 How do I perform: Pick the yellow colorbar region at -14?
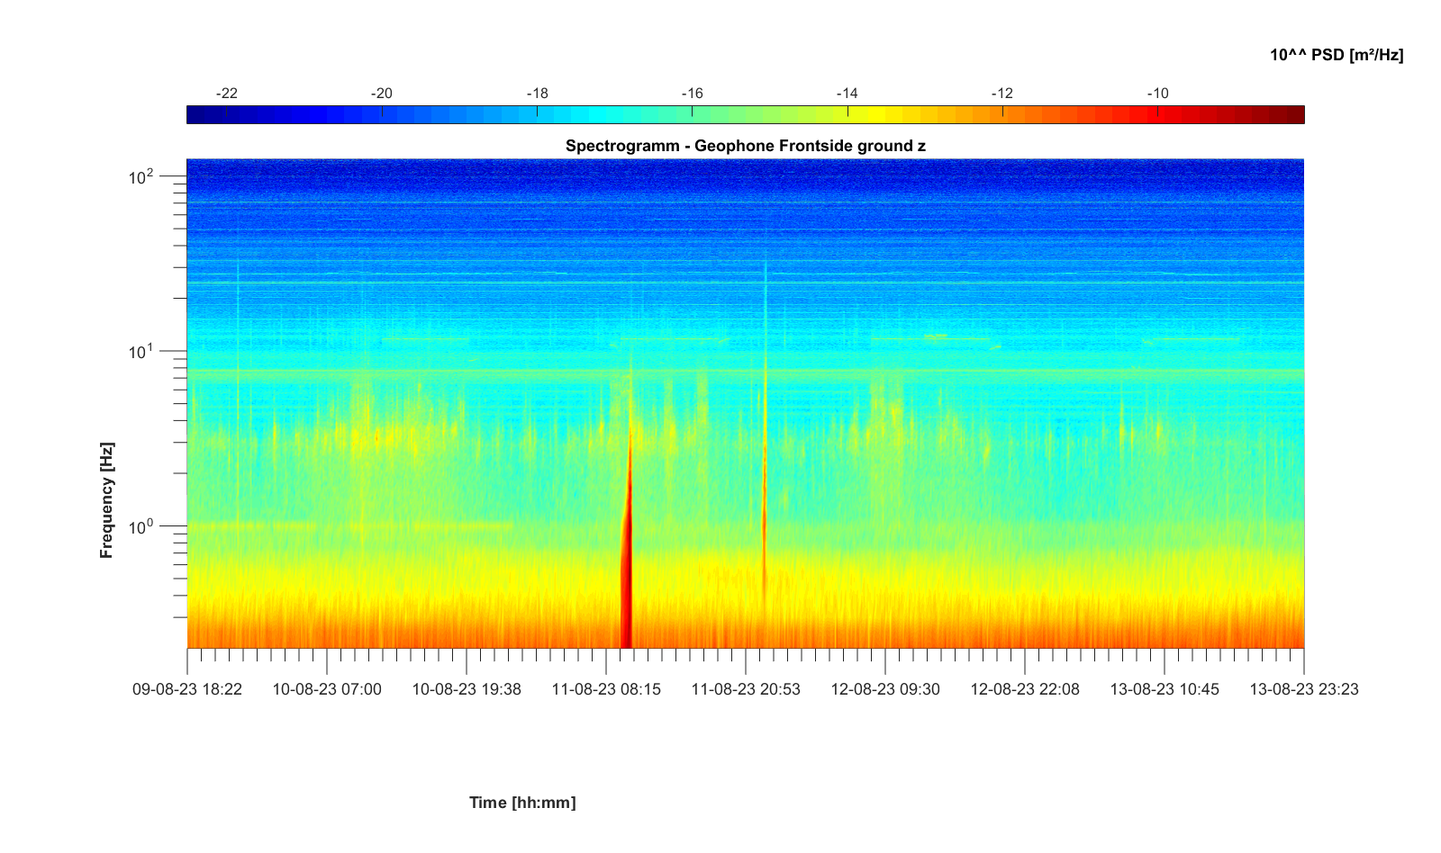847,115
